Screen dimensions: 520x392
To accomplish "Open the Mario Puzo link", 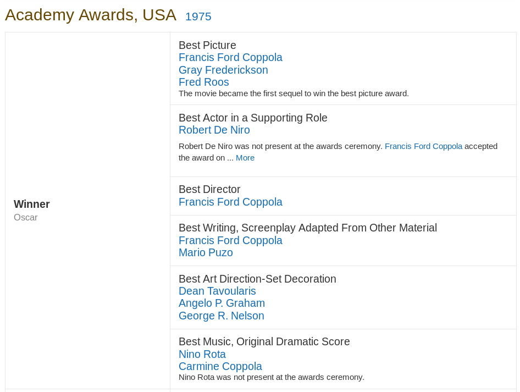I will coord(206,253).
